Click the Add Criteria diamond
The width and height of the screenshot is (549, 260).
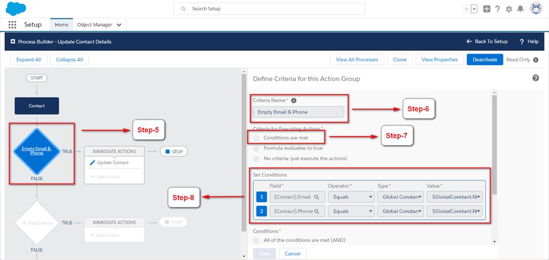pos(36,222)
